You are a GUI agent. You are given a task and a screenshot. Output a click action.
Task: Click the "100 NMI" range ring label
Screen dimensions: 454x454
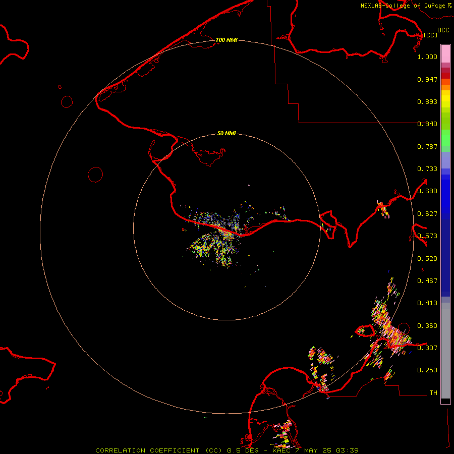point(226,40)
